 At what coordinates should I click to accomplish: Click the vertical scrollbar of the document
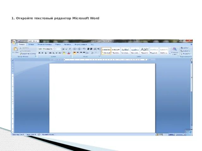pyautogui.click(x=192, y=94)
